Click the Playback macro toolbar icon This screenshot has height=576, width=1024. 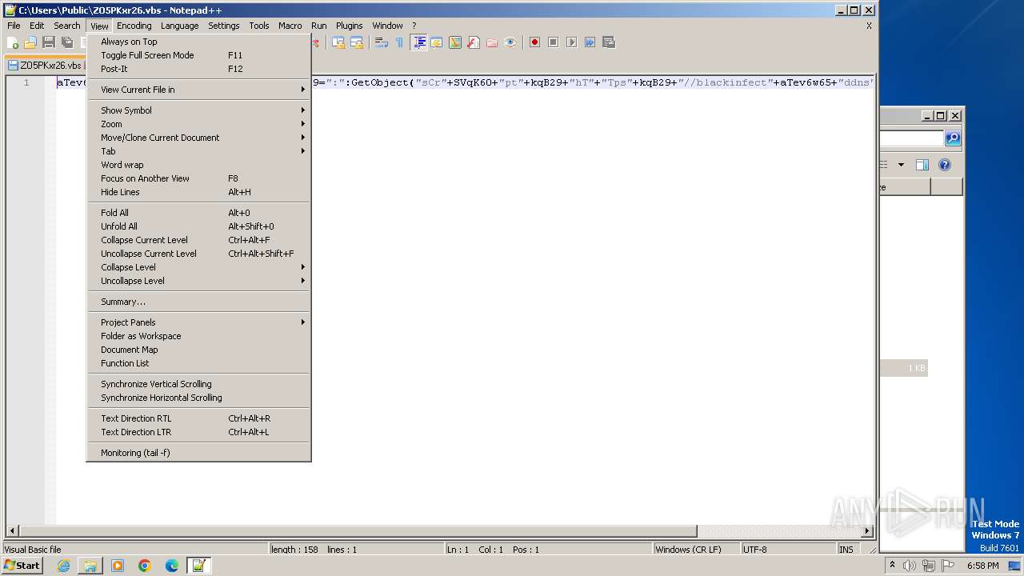571,42
